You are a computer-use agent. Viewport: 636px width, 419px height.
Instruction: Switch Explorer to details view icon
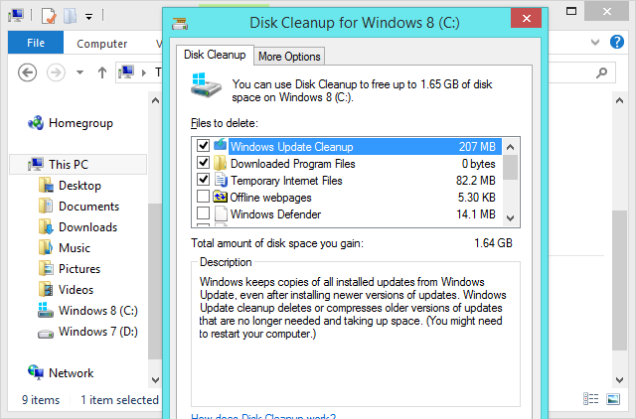[590, 399]
